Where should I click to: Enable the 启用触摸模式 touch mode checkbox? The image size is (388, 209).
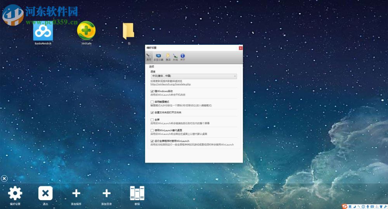click(152, 102)
